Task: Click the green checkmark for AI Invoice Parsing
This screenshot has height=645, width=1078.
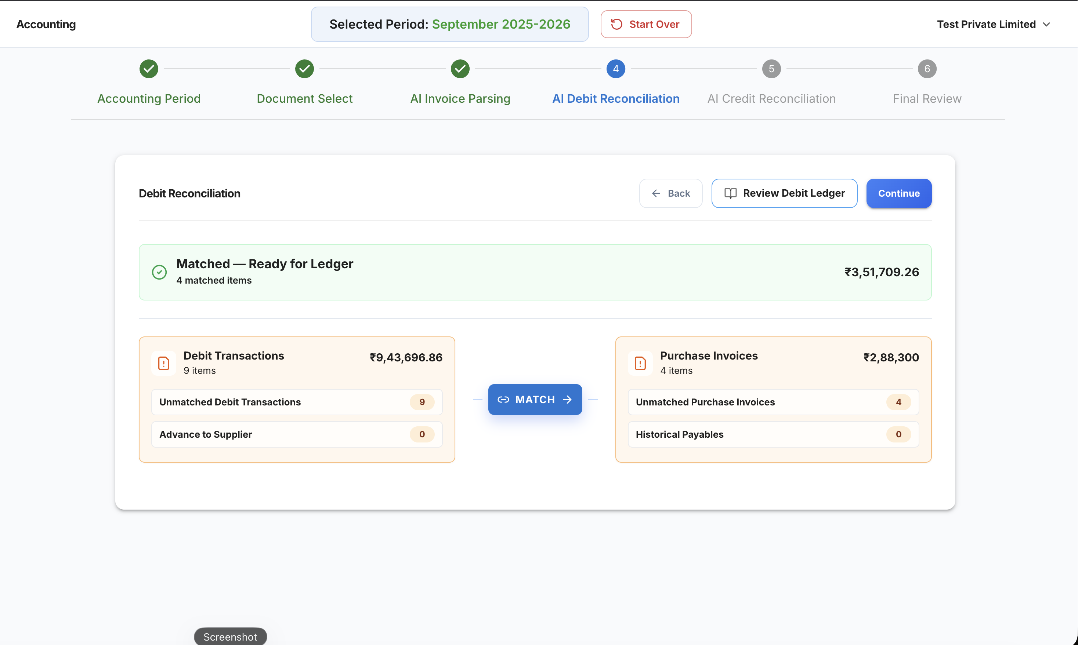Action: coord(460,69)
